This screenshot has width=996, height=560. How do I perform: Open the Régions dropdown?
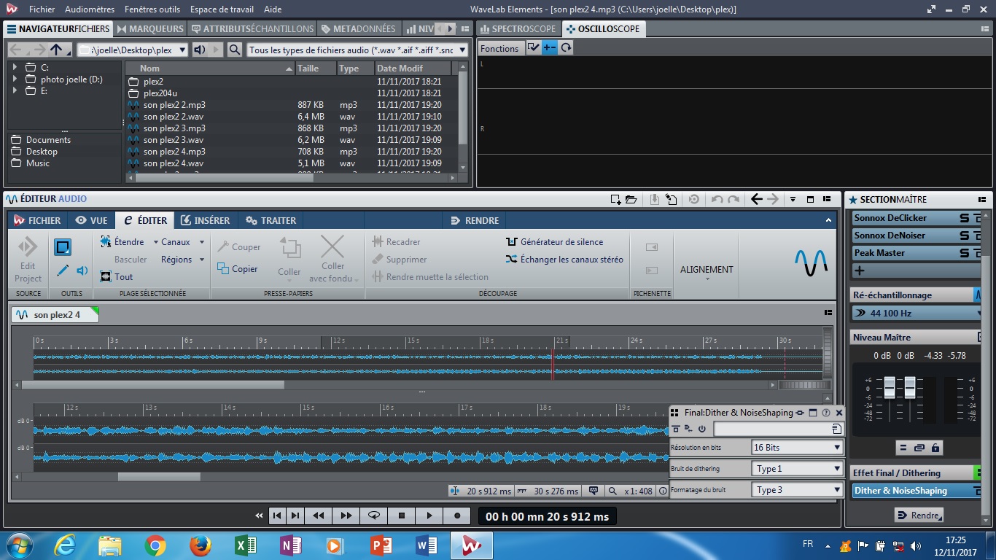pyautogui.click(x=183, y=259)
